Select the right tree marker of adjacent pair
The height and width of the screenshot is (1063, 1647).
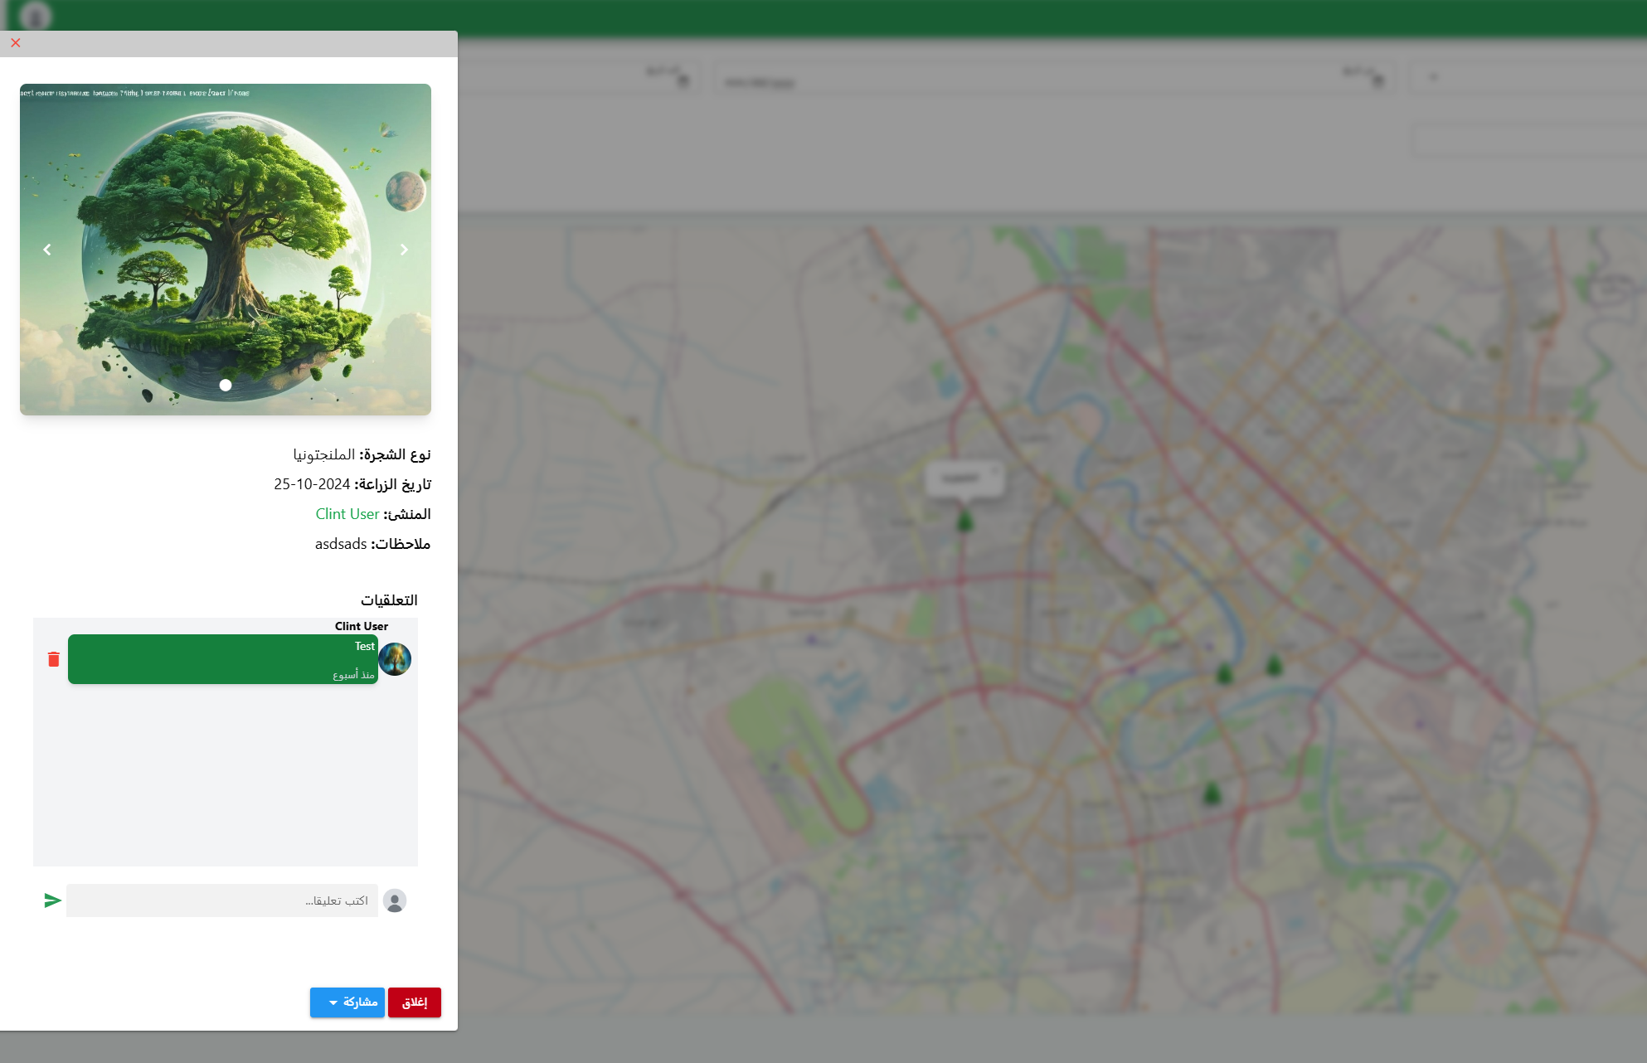[1274, 665]
